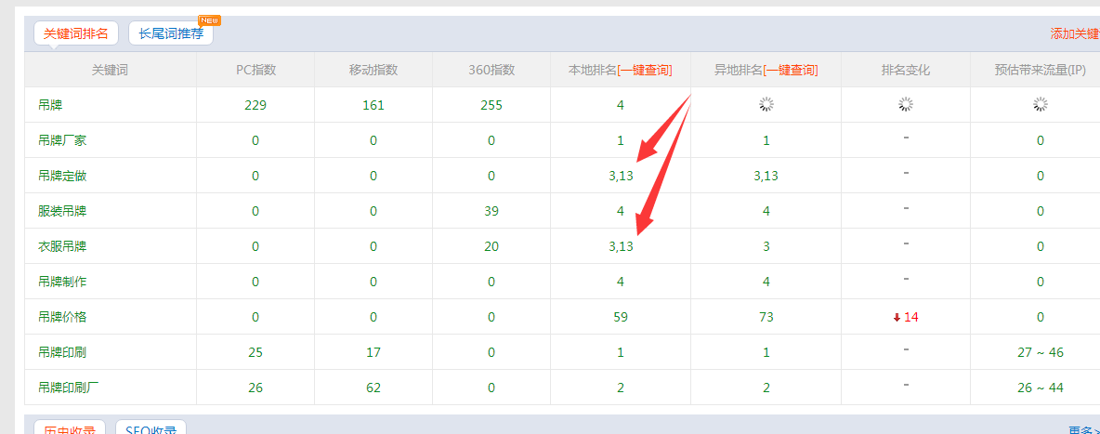1100x434 pixels.
Task: Click the 历史收录 tab at bottom
Action: 70,429
